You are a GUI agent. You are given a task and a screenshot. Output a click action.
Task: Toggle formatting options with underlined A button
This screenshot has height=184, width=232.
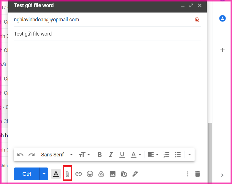point(56,174)
